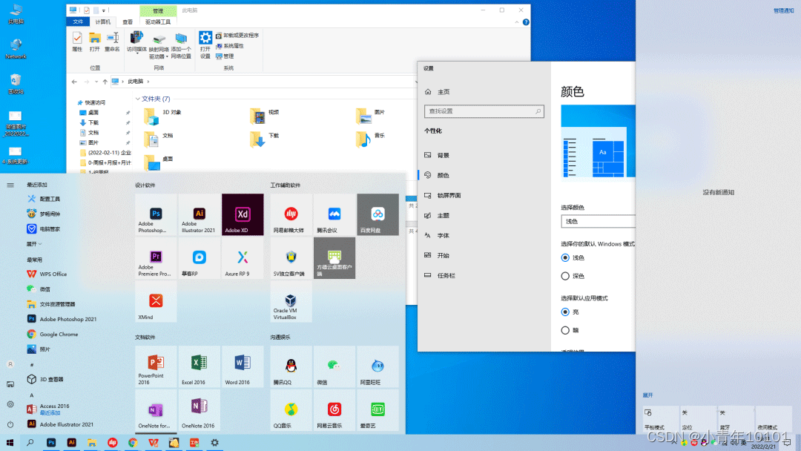
Task: Open quick access toolbar customize dropdown
Action: point(104,10)
